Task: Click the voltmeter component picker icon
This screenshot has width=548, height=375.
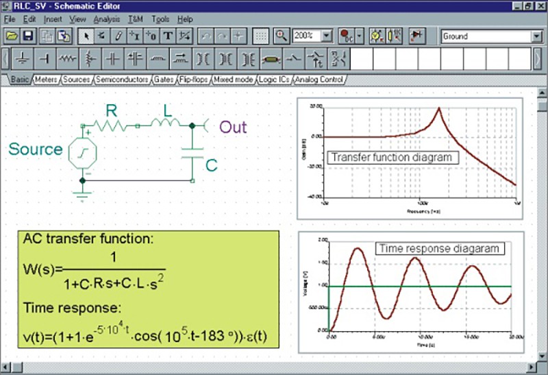Action: [x=376, y=36]
